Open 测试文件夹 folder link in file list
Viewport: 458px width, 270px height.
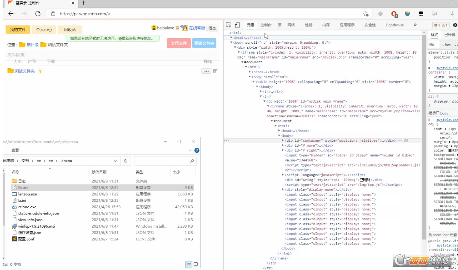pyautogui.click(x=24, y=71)
